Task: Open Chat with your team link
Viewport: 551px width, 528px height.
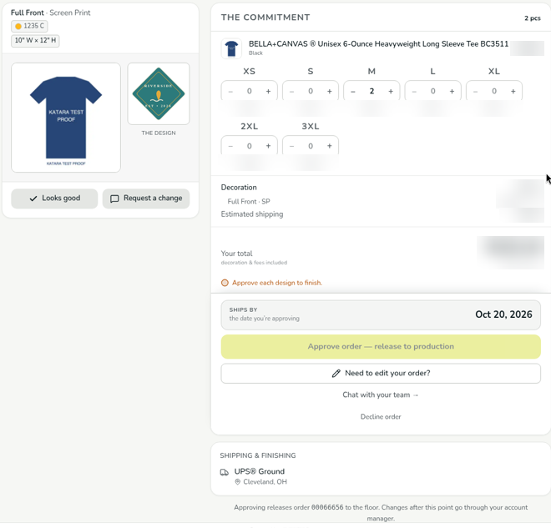Action: (381, 395)
